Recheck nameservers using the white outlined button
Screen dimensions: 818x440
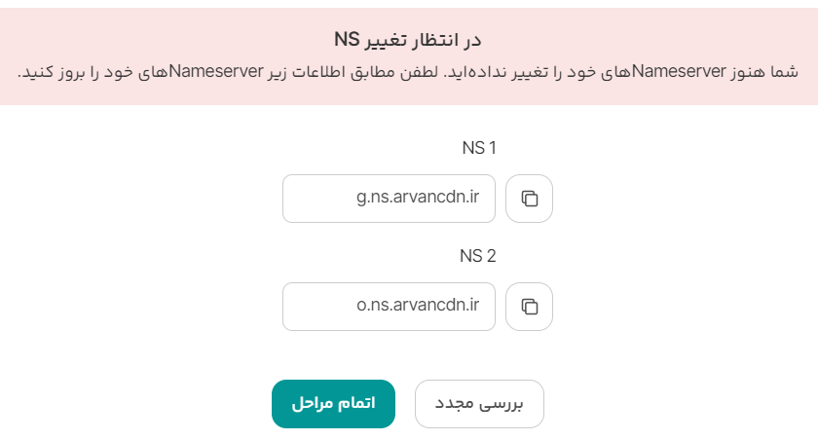coord(479,404)
